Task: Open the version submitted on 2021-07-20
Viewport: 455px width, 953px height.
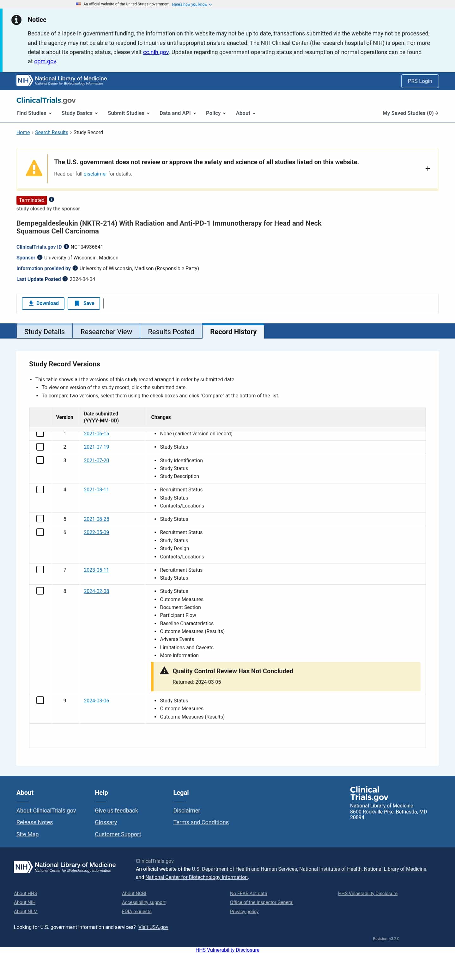Action: 96,460
